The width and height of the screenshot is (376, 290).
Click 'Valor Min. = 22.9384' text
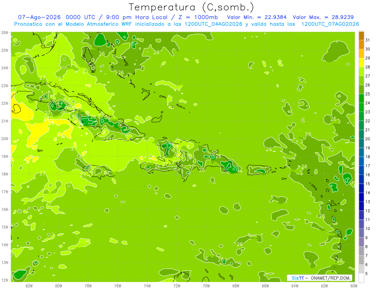pyautogui.click(x=258, y=17)
